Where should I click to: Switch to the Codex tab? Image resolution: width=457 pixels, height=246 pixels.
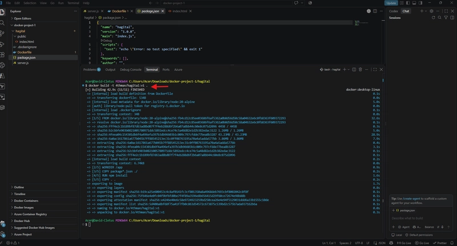point(393,11)
